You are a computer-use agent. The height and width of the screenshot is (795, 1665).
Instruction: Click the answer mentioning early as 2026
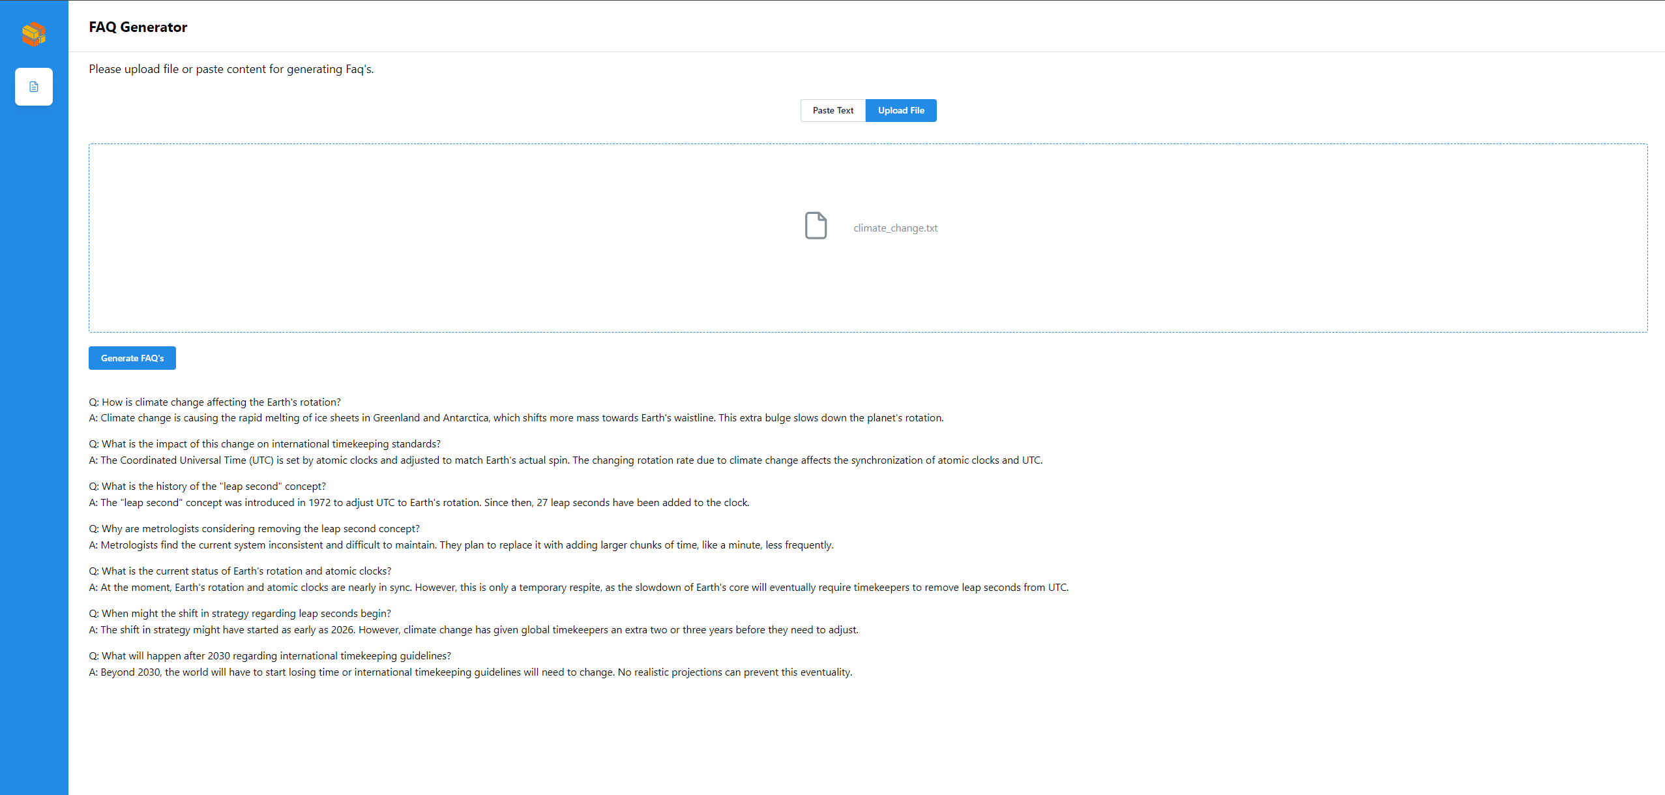coord(473,630)
